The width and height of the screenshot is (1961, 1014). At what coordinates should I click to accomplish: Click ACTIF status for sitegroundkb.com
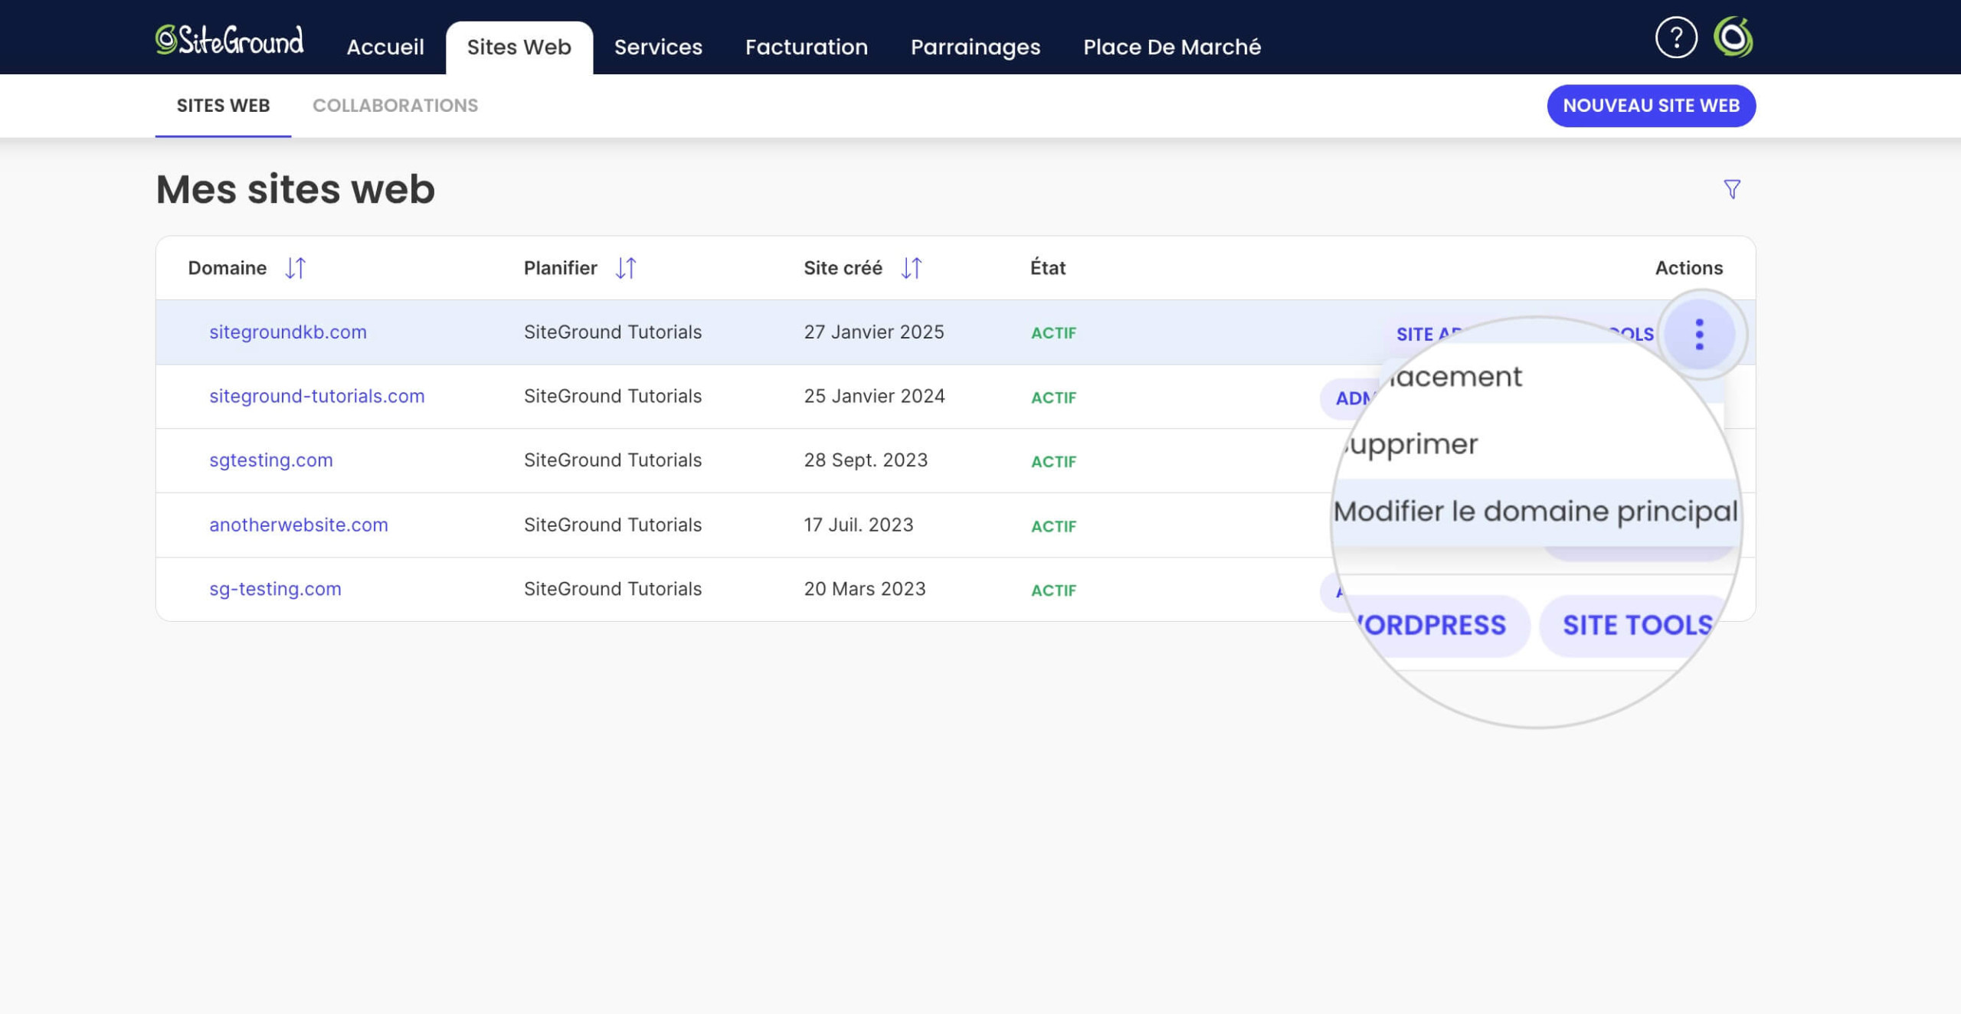[x=1053, y=333]
